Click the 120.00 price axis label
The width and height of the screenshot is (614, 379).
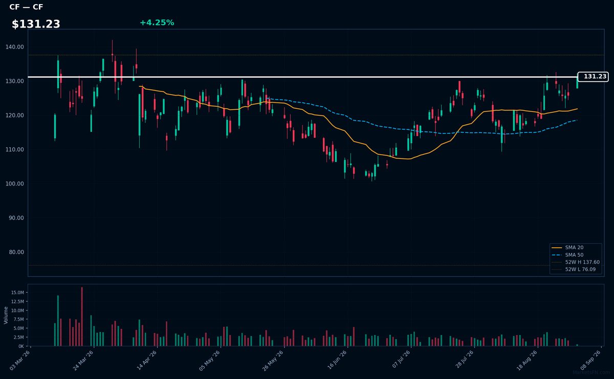click(x=14, y=115)
